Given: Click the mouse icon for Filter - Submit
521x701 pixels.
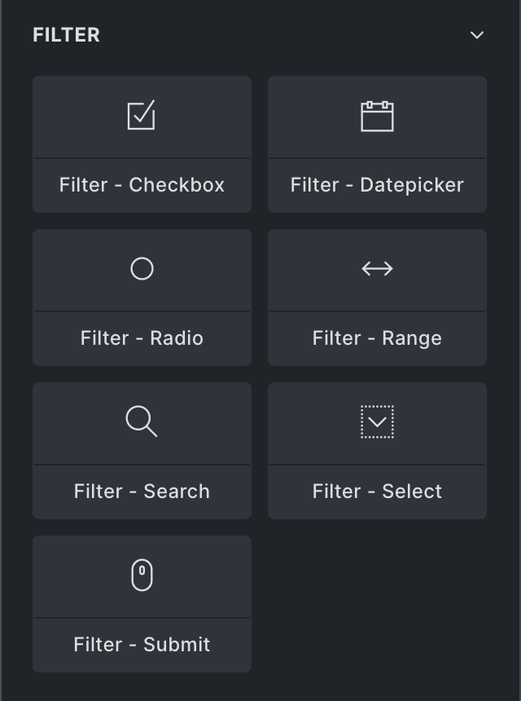Looking at the screenshot, I should click(x=142, y=575).
